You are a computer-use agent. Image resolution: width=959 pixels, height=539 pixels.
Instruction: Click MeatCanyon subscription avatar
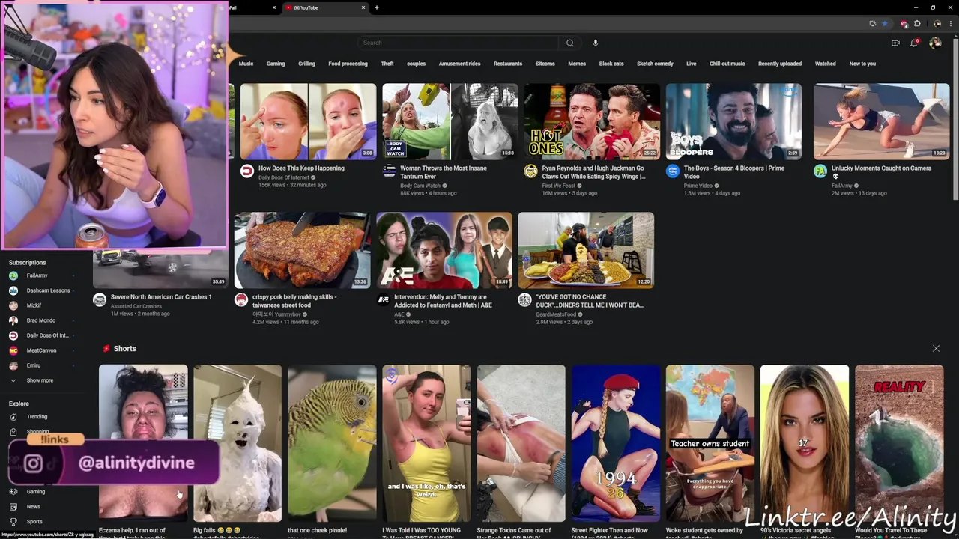click(13, 350)
